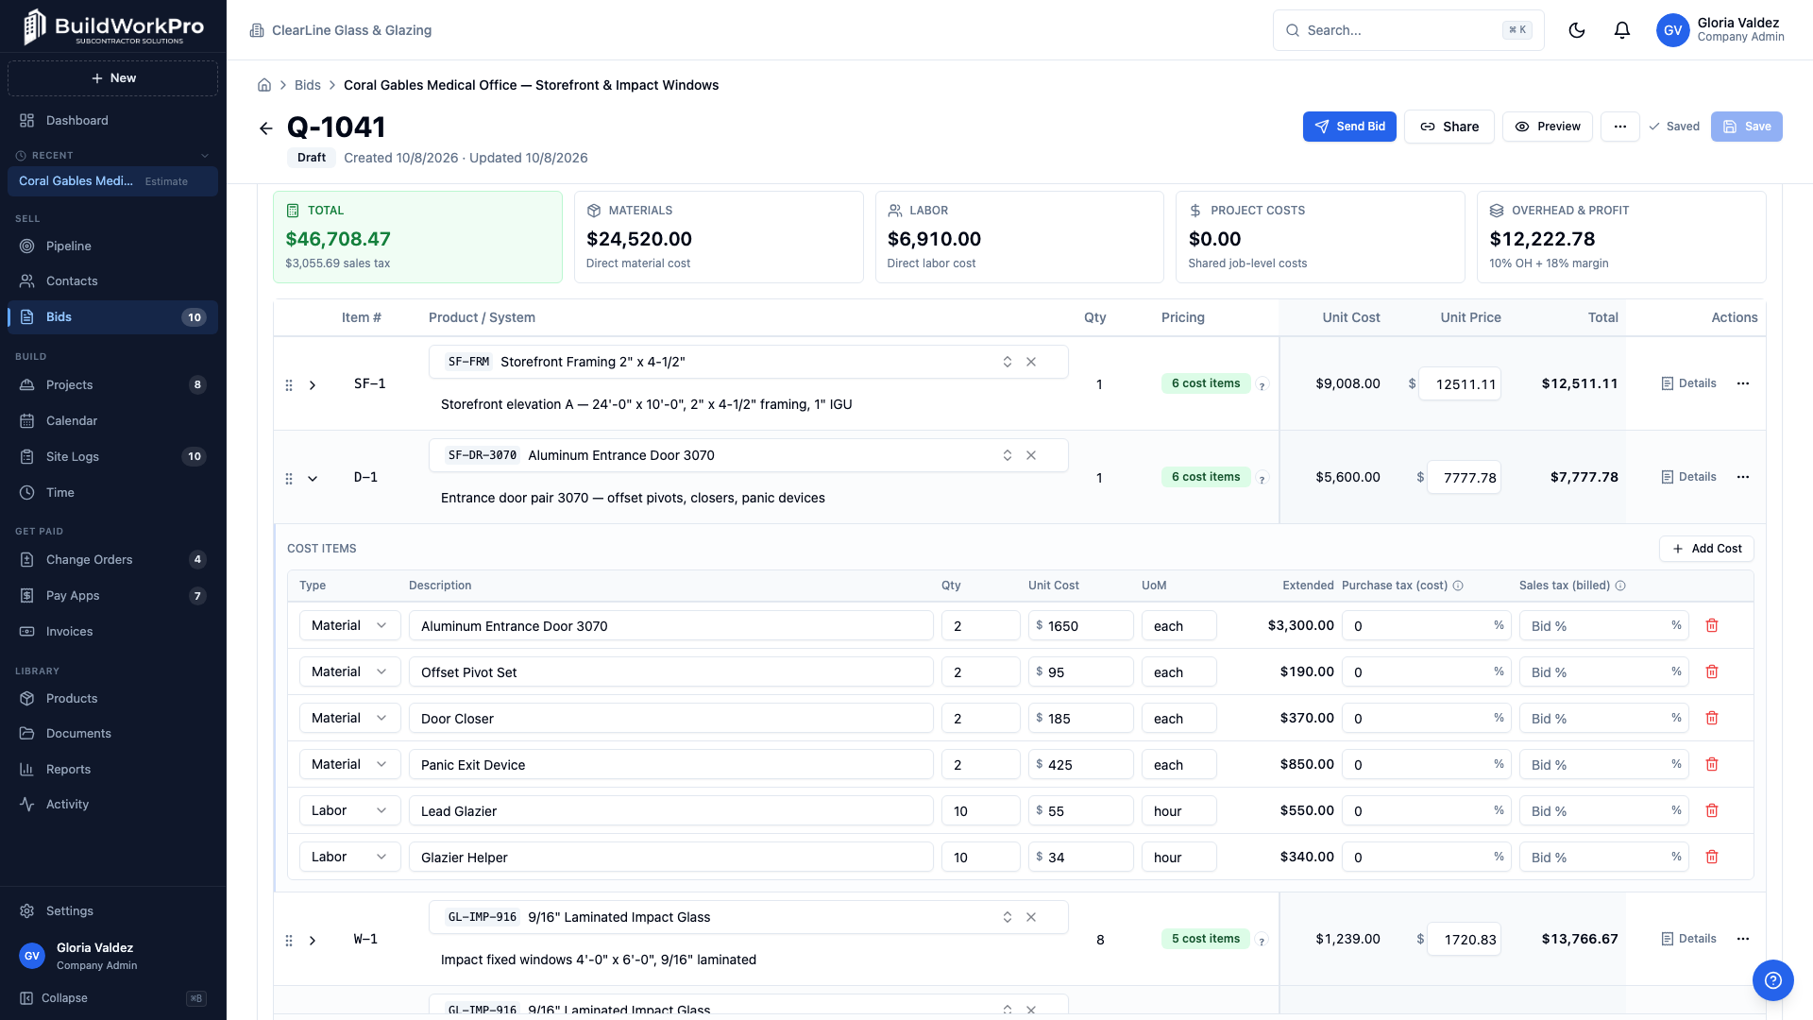Delete the Panic Exit Device cost item
Screen dimensions: 1813x1020
tap(1712, 764)
